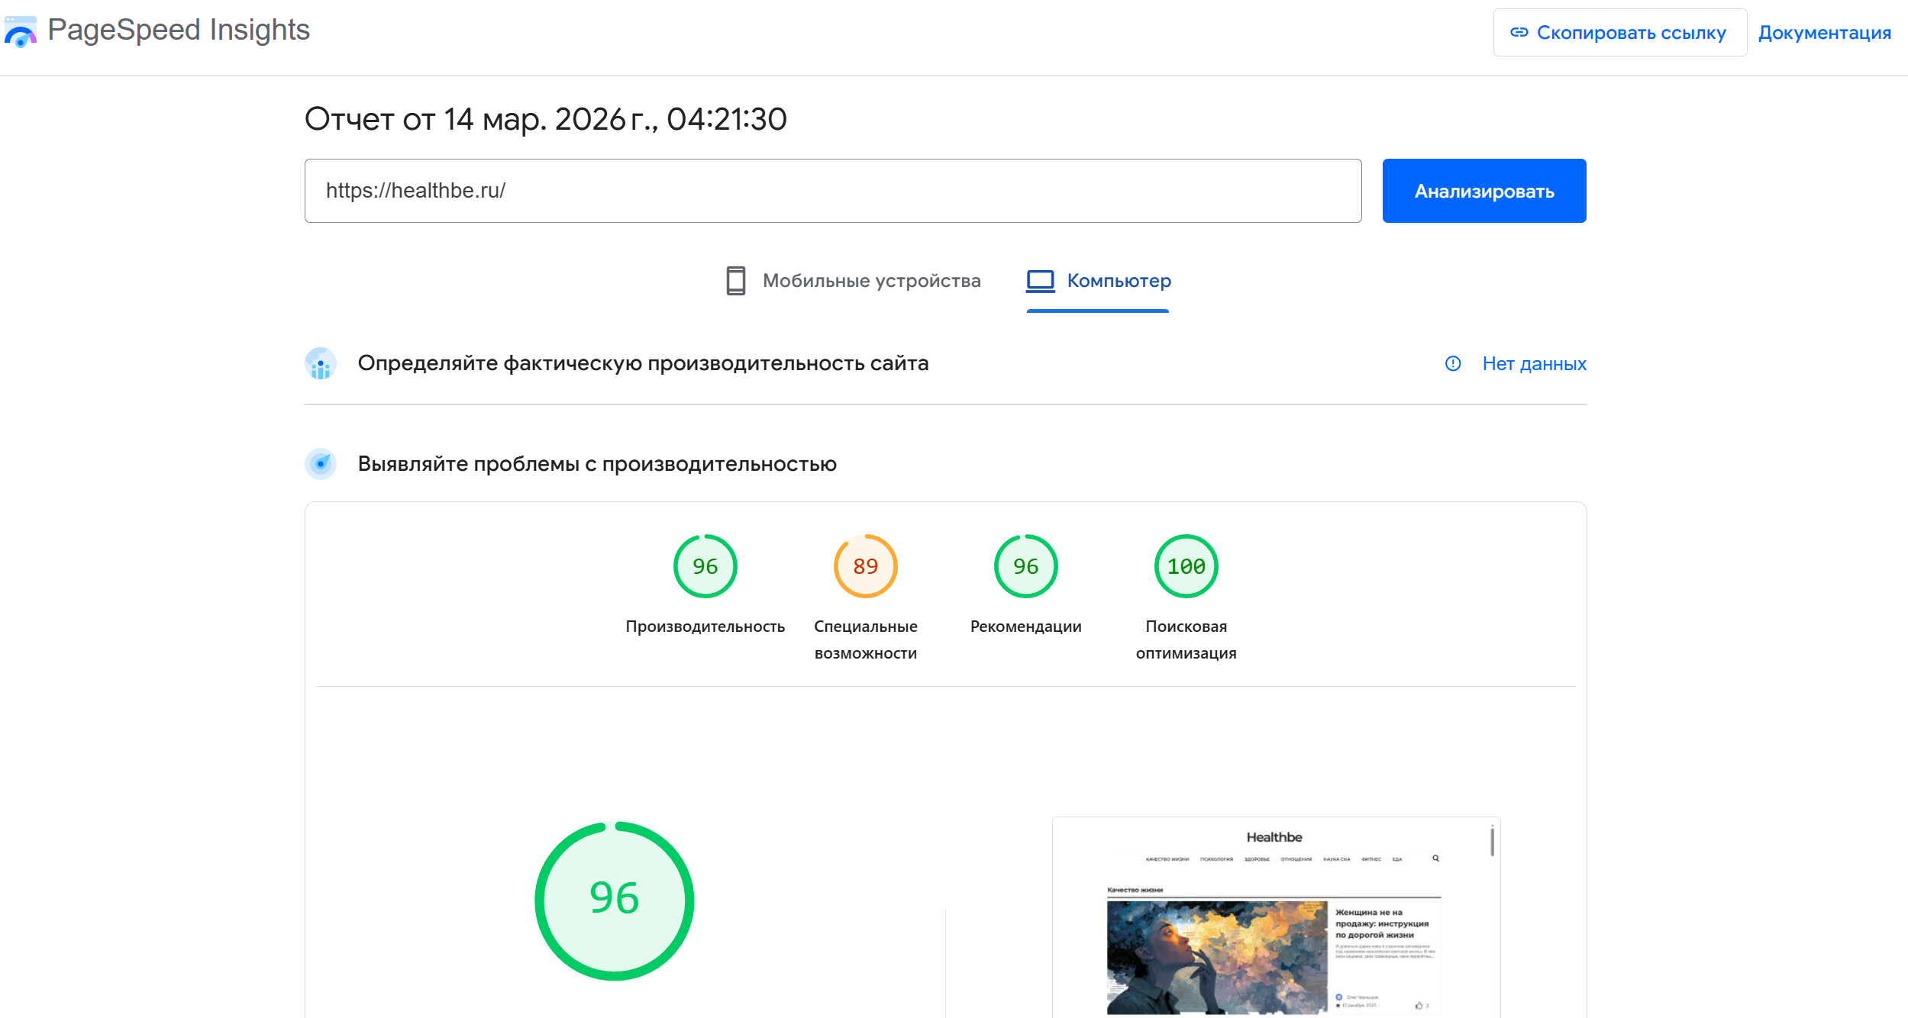The image size is (1908, 1018).
Task: Select the mobile phone icon
Action: click(735, 280)
